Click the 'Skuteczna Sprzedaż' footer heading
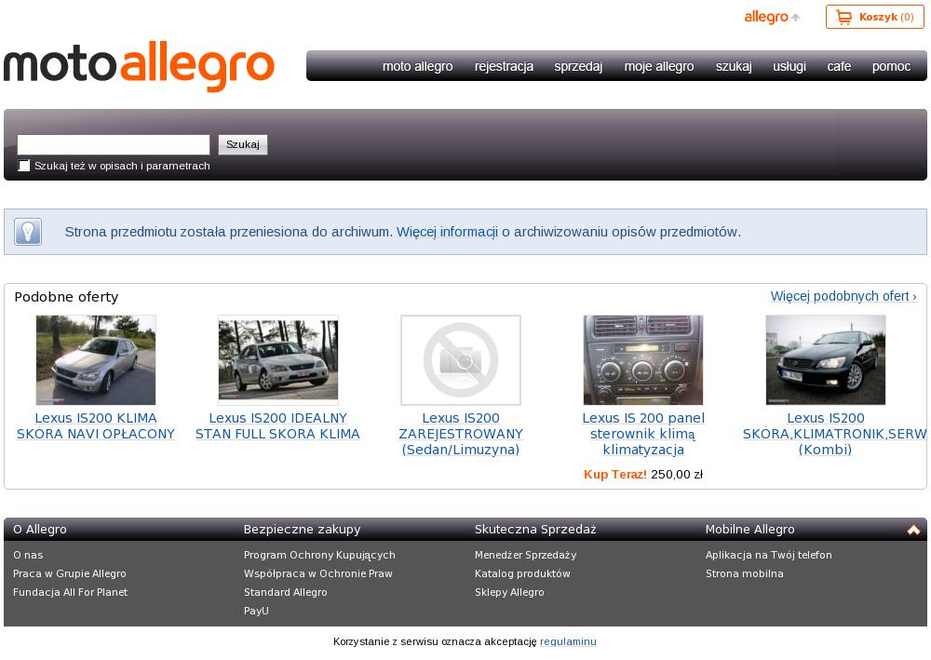Screen dimensions: 931x660 pos(535,530)
